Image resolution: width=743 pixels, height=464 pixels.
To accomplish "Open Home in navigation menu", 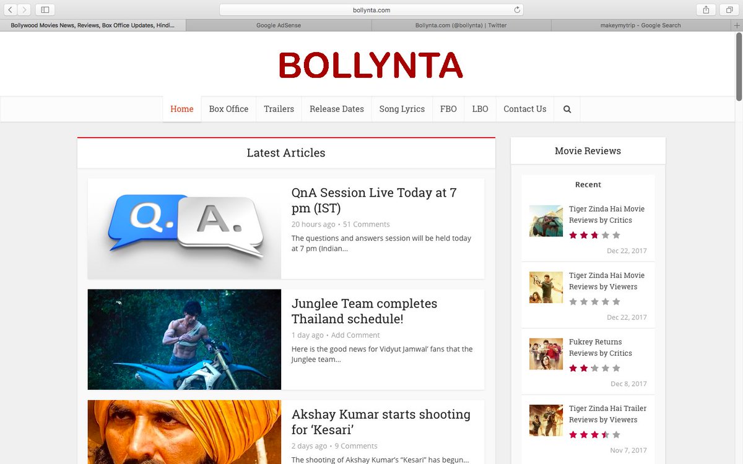I will pos(182,109).
